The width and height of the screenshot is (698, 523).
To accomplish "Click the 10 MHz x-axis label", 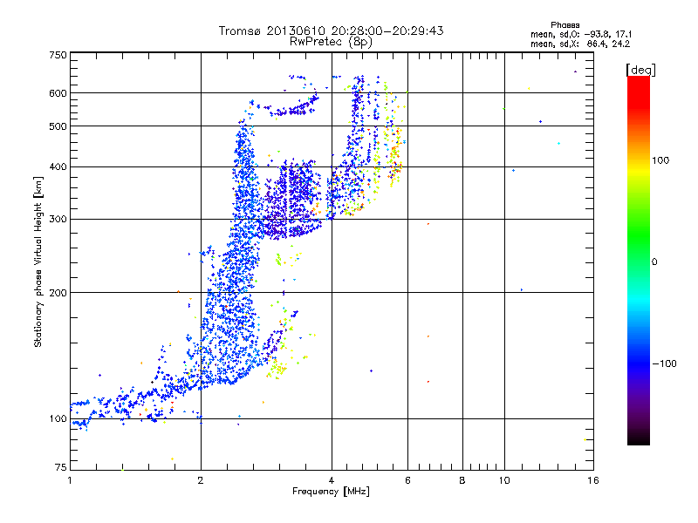I will pyautogui.click(x=504, y=480).
